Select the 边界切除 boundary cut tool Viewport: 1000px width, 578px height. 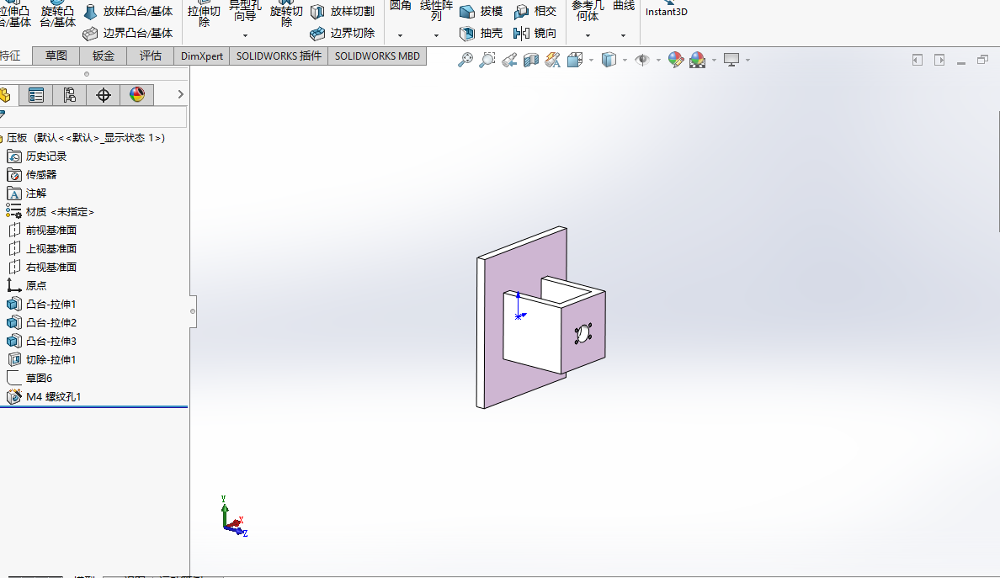pyautogui.click(x=343, y=33)
